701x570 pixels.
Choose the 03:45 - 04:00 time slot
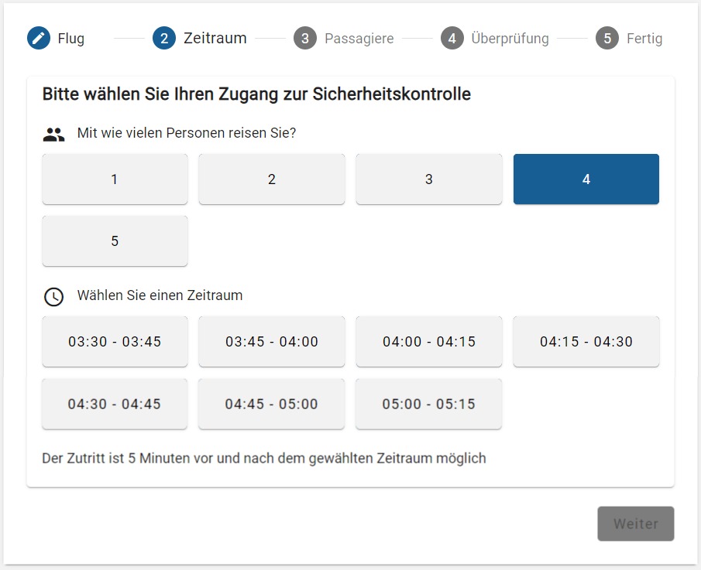click(272, 342)
